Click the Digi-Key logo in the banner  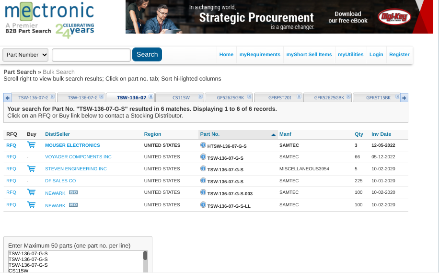tap(394, 17)
